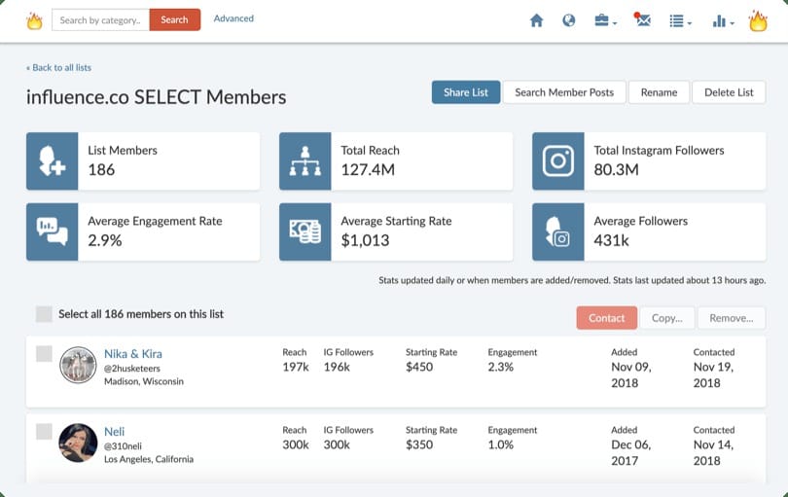Image resolution: width=788 pixels, height=497 pixels.
Task: Click the flame logo at top left
Action: click(34, 20)
